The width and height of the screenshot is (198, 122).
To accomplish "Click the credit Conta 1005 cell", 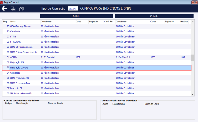I will (x=153, y=57).
